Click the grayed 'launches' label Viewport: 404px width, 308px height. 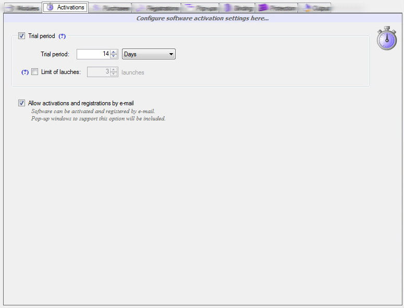click(133, 72)
